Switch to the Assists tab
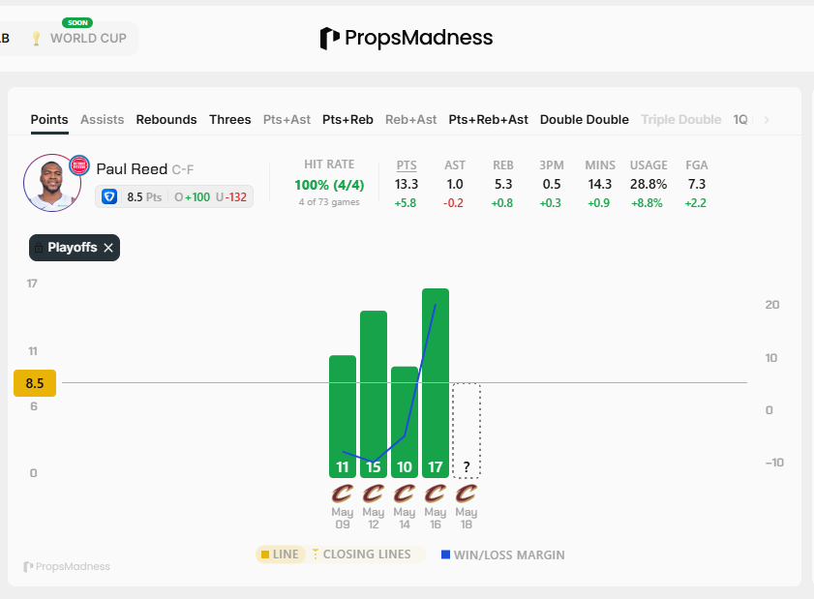The height and width of the screenshot is (599, 814). tap(103, 119)
